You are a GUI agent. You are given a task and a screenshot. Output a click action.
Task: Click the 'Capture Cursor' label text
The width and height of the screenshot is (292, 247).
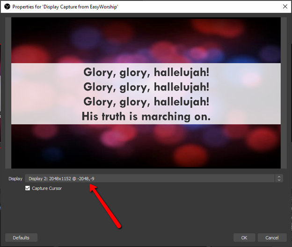pos(47,188)
